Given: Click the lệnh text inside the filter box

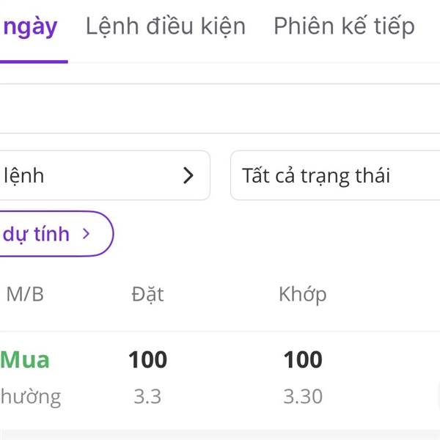Looking at the screenshot, I should coord(23,175).
